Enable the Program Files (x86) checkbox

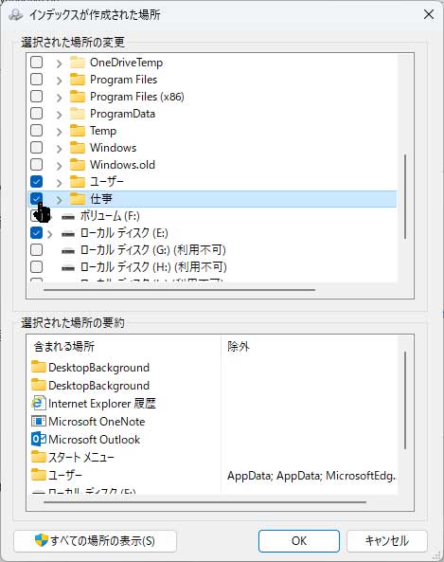pyautogui.click(x=37, y=97)
